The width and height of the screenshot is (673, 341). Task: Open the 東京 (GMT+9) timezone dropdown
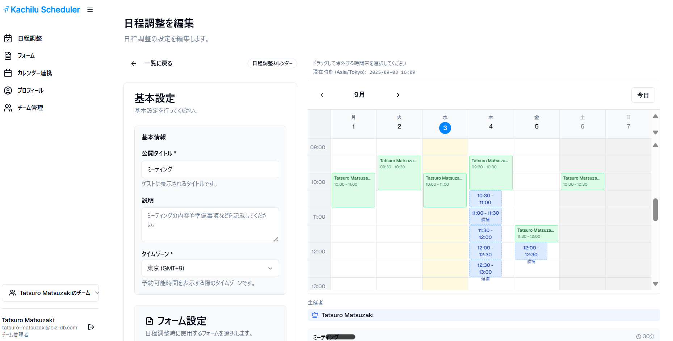tap(210, 268)
